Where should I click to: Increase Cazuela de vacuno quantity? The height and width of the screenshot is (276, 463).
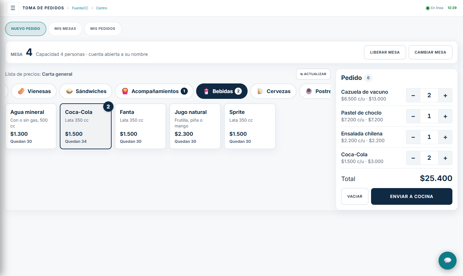tap(445, 95)
